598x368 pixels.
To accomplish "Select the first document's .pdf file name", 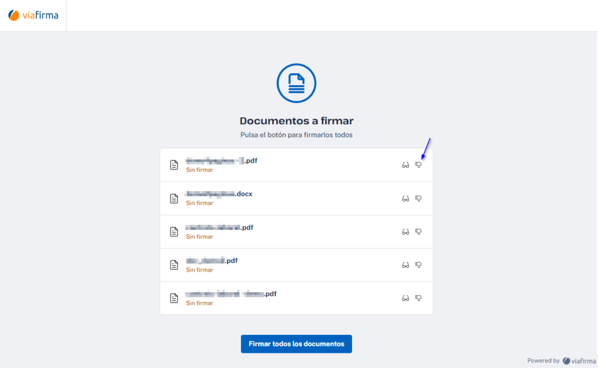I will click(221, 161).
